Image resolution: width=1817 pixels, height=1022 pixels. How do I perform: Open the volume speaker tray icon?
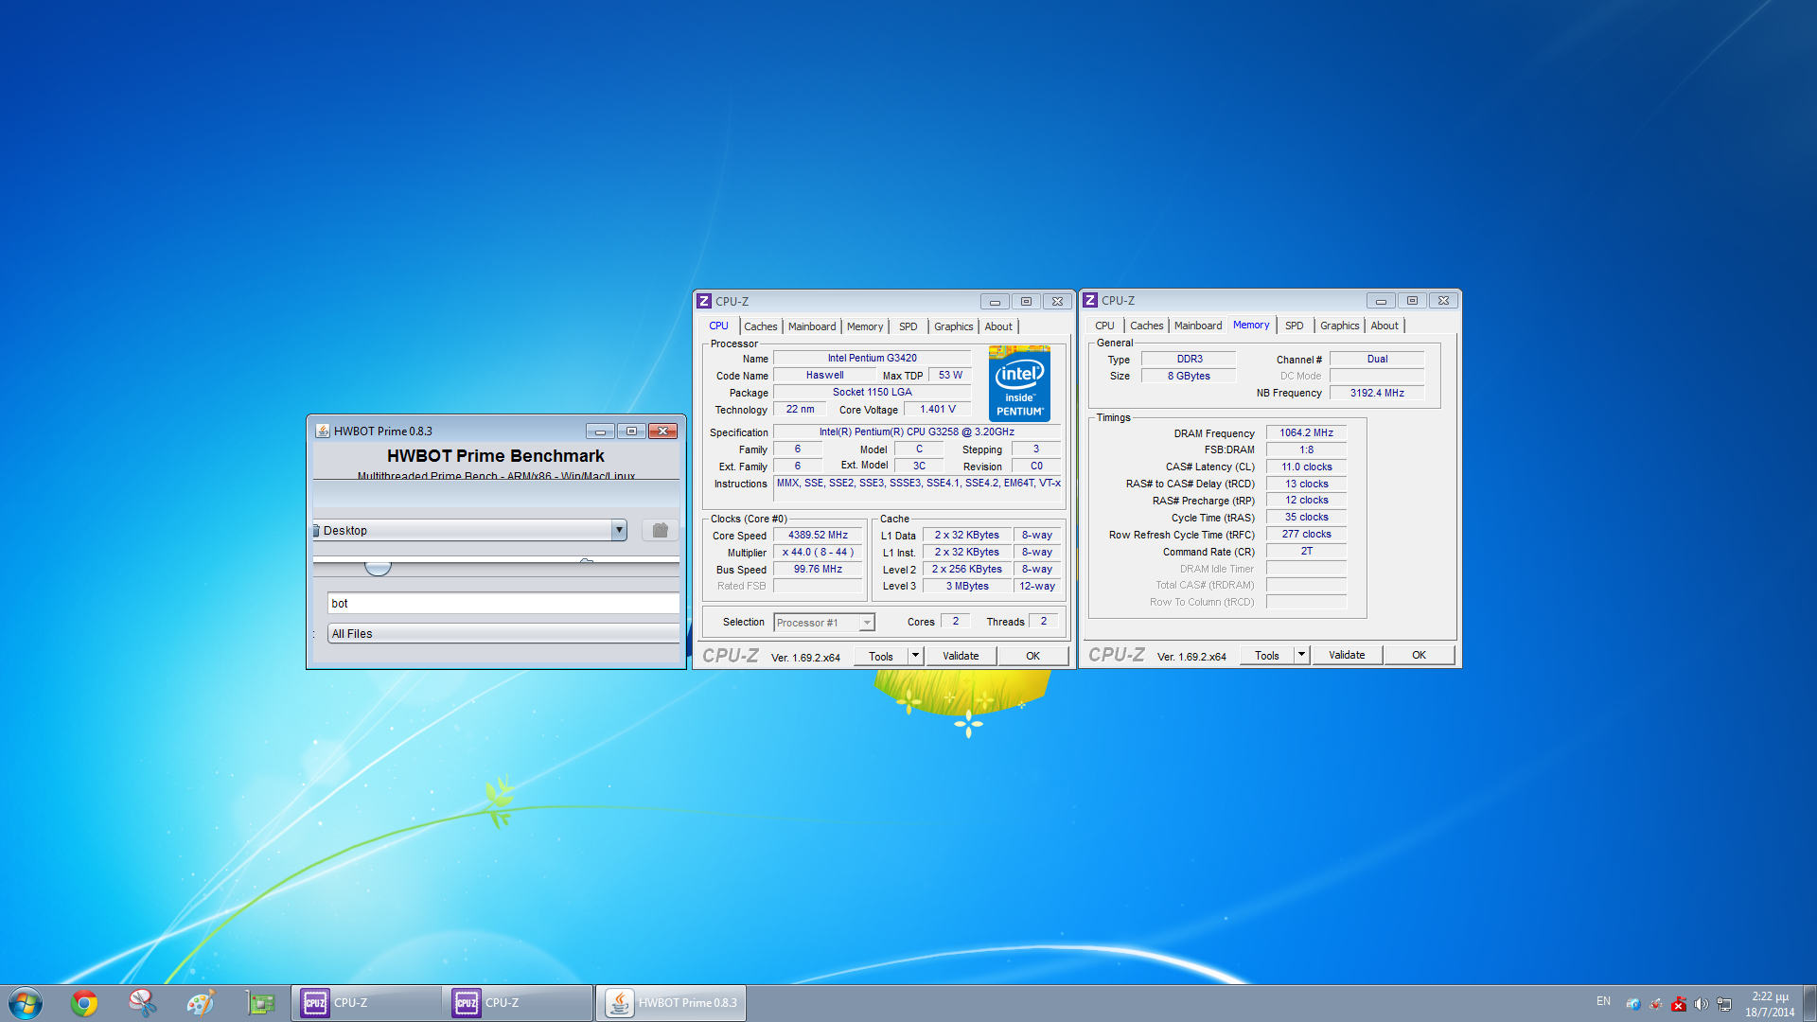[x=1702, y=1004]
